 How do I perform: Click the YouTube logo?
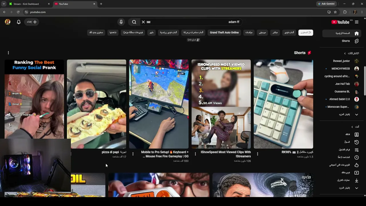(341, 22)
